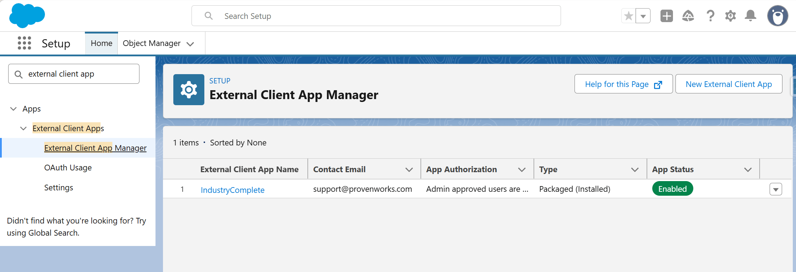Click the Quick Find search box
The width and height of the screenshot is (796, 272).
pos(74,74)
